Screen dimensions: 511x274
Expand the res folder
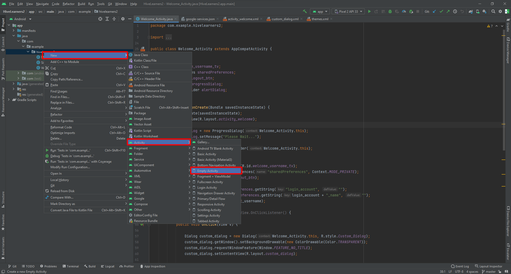point(14,89)
